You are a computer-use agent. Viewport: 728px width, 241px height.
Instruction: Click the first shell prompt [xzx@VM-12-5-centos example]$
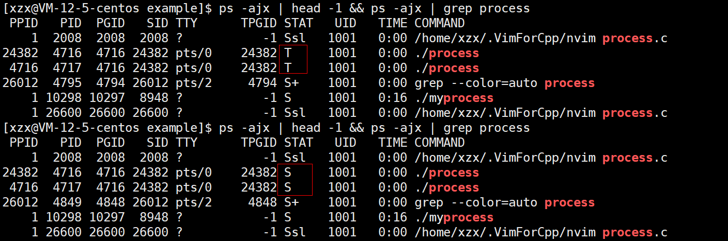pyautogui.click(x=107, y=8)
